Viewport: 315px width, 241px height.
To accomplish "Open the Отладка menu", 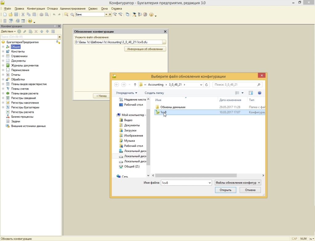I will click(52, 9).
